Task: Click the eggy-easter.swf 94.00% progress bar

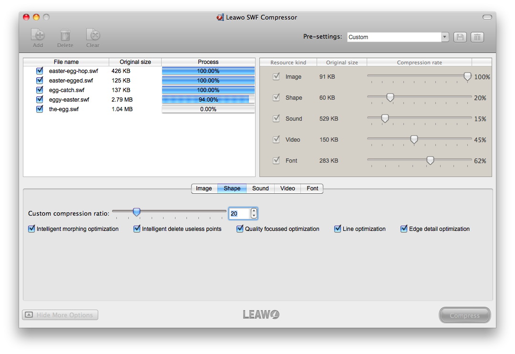Action: [x=208, y=100]
